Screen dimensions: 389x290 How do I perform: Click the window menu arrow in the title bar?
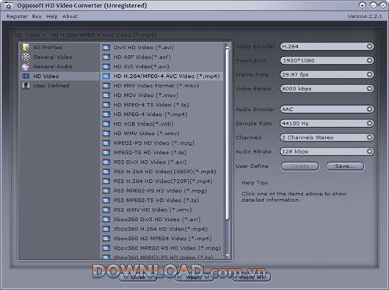coord(362,5)
